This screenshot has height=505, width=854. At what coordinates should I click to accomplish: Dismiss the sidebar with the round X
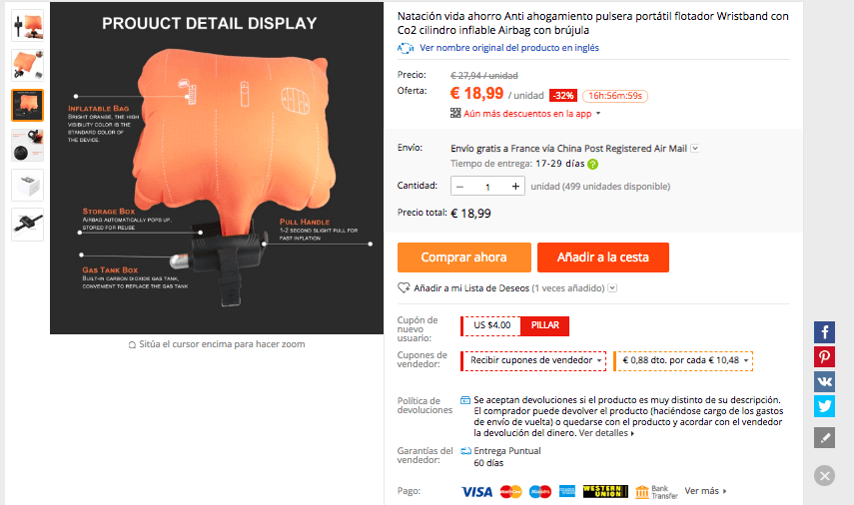click(x=825, y=476)
